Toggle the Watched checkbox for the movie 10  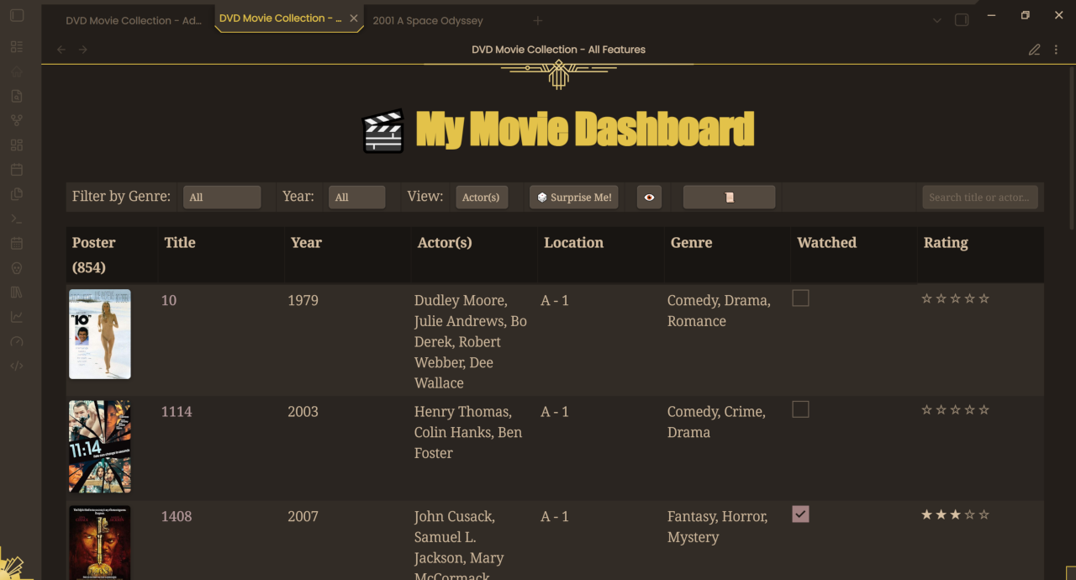click(800, 298)
